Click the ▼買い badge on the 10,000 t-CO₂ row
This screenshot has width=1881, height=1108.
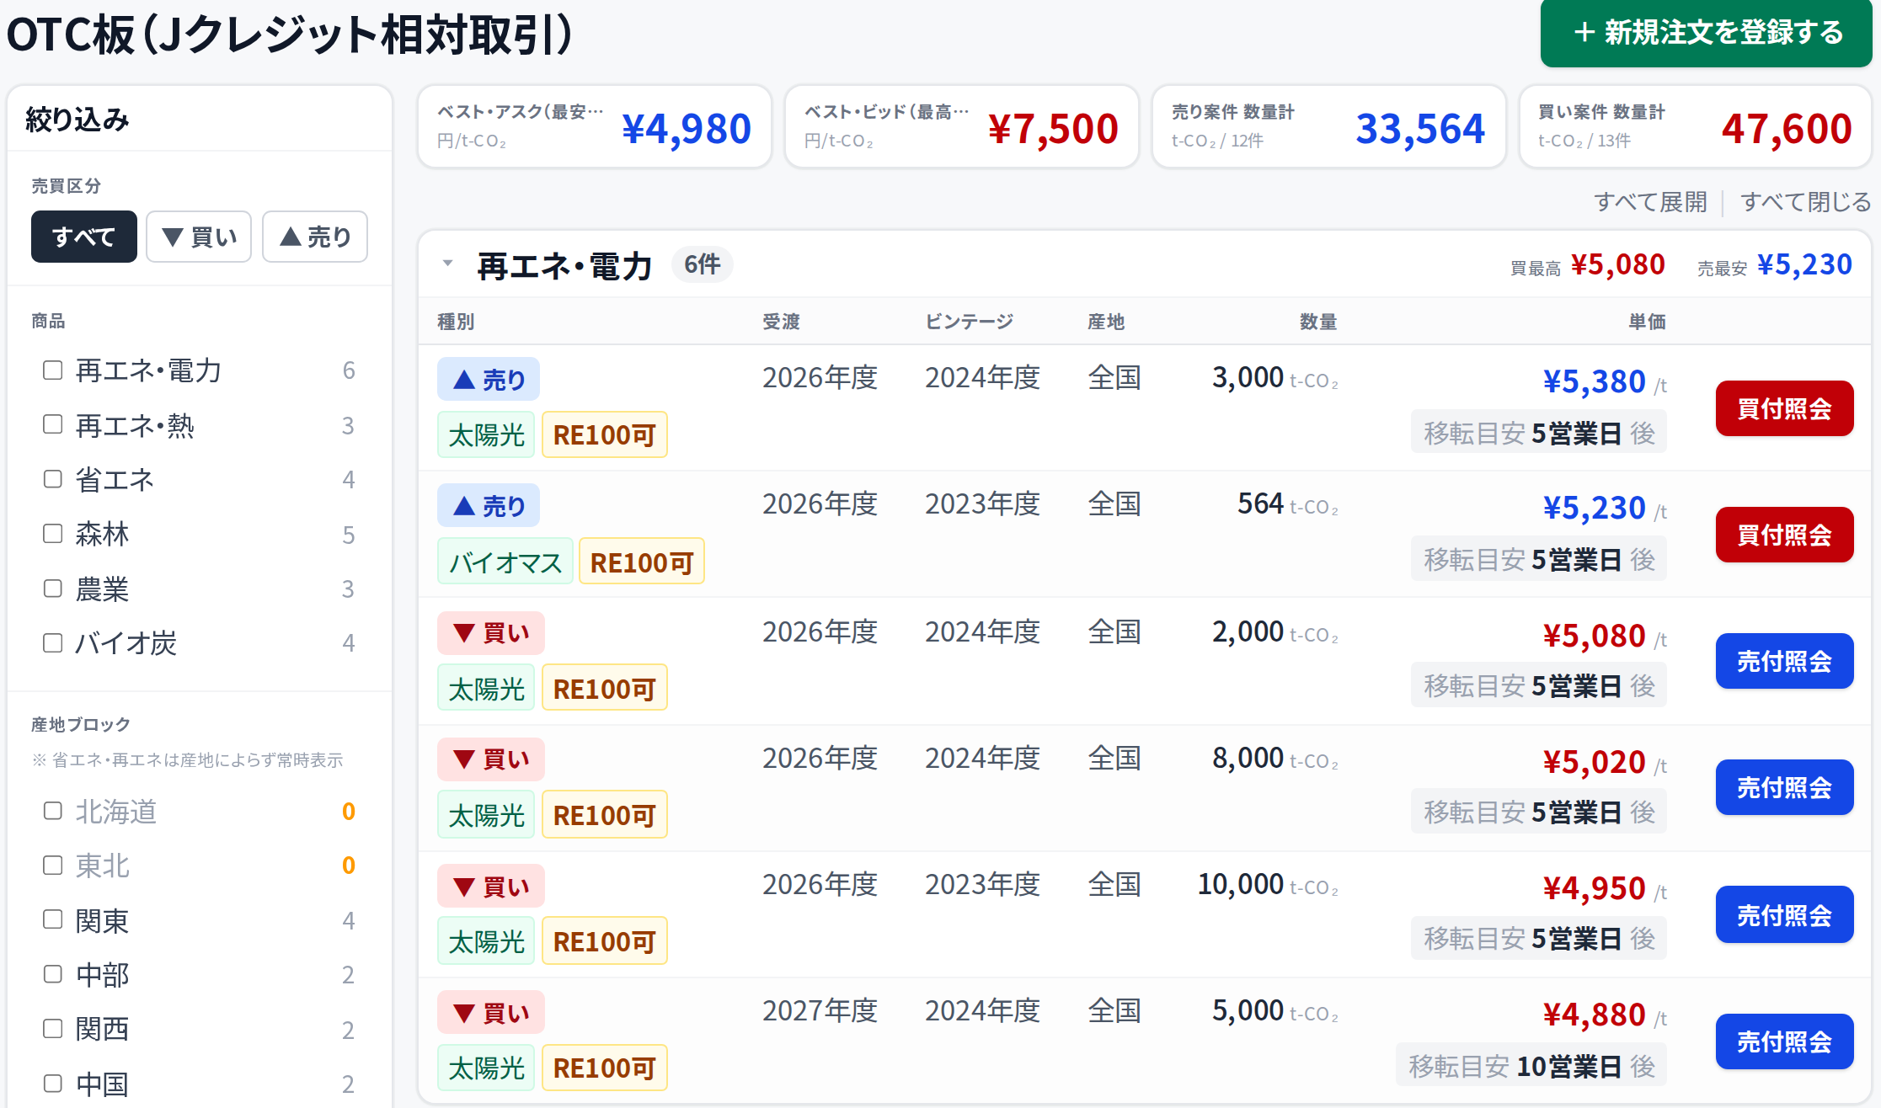click(491, 887)
